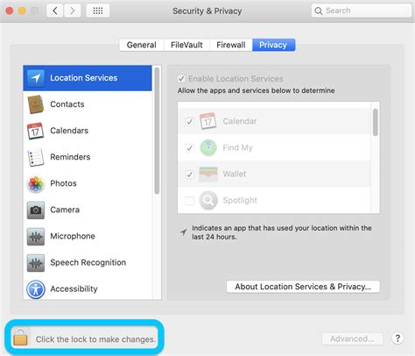Screen dimensions: 415x356
Task: Toggle the Enable Location Services checkbox
Action: tap(181, 79)
